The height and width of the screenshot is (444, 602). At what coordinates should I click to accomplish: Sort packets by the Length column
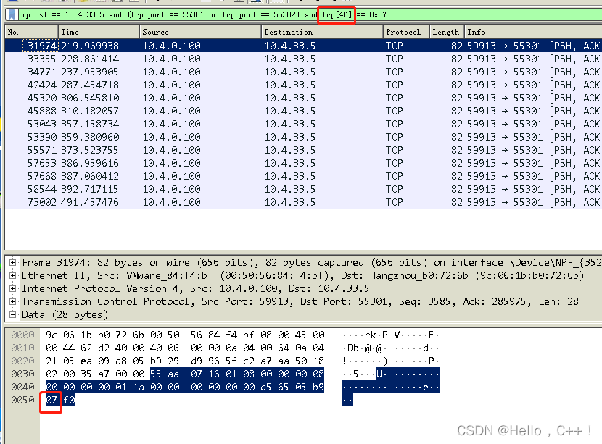(447, 32)
